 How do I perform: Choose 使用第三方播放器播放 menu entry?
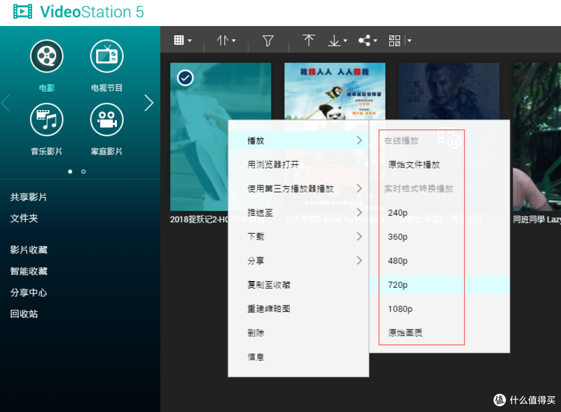pyautogui.click(x=298, y=188)
